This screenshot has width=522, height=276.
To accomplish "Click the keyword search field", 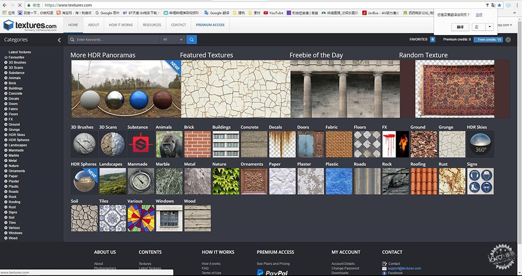I will [114, 40].
